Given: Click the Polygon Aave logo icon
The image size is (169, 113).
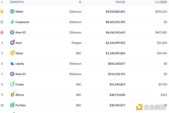Looking at the screenshot, I should tap(12, 43).
